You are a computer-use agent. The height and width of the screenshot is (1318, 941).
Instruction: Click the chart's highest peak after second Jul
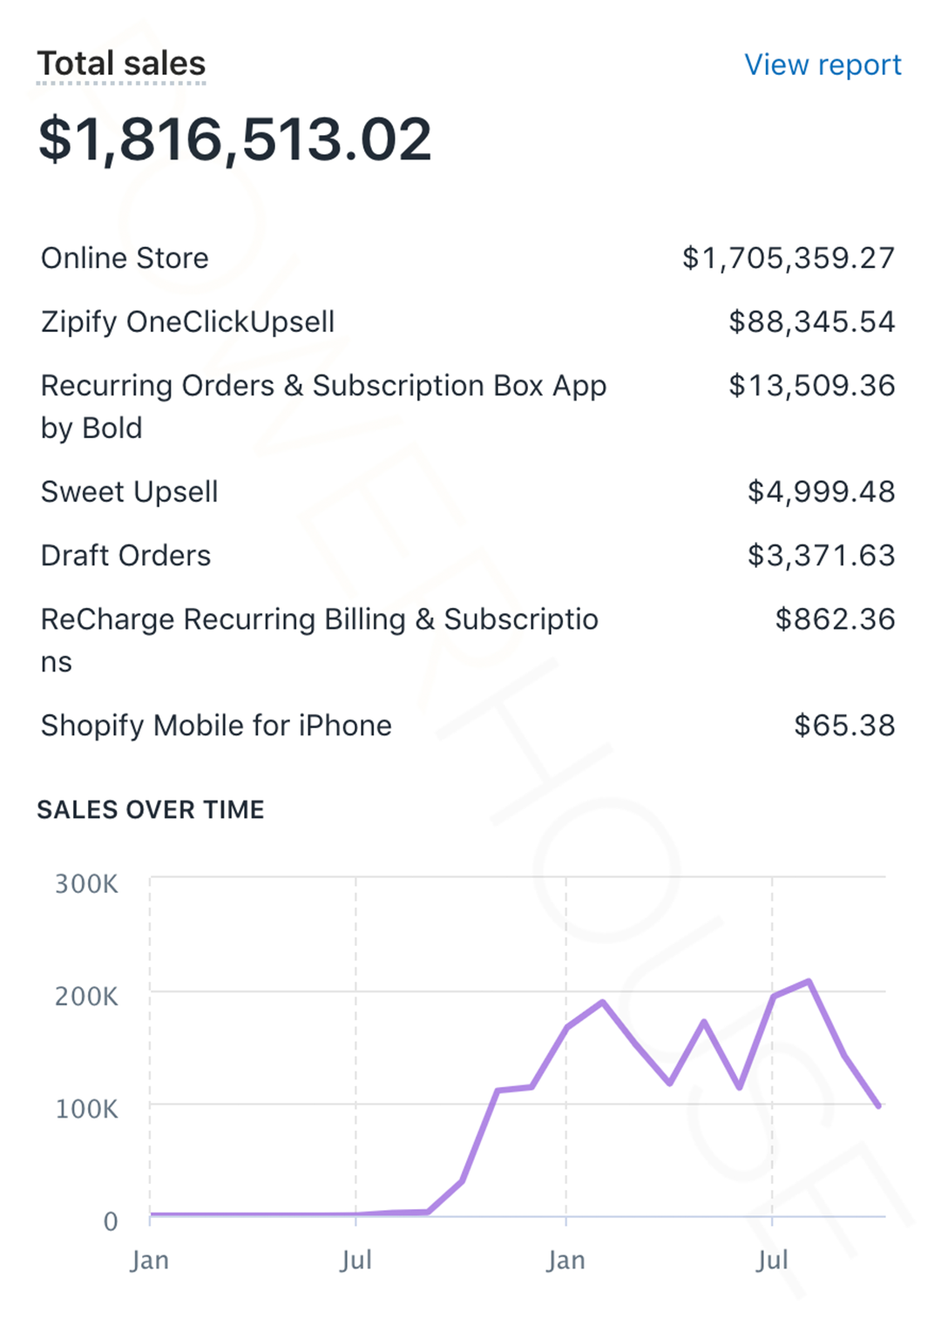809,982
